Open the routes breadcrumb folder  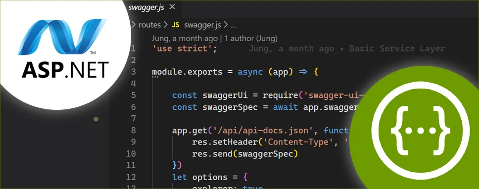(149, 25)
